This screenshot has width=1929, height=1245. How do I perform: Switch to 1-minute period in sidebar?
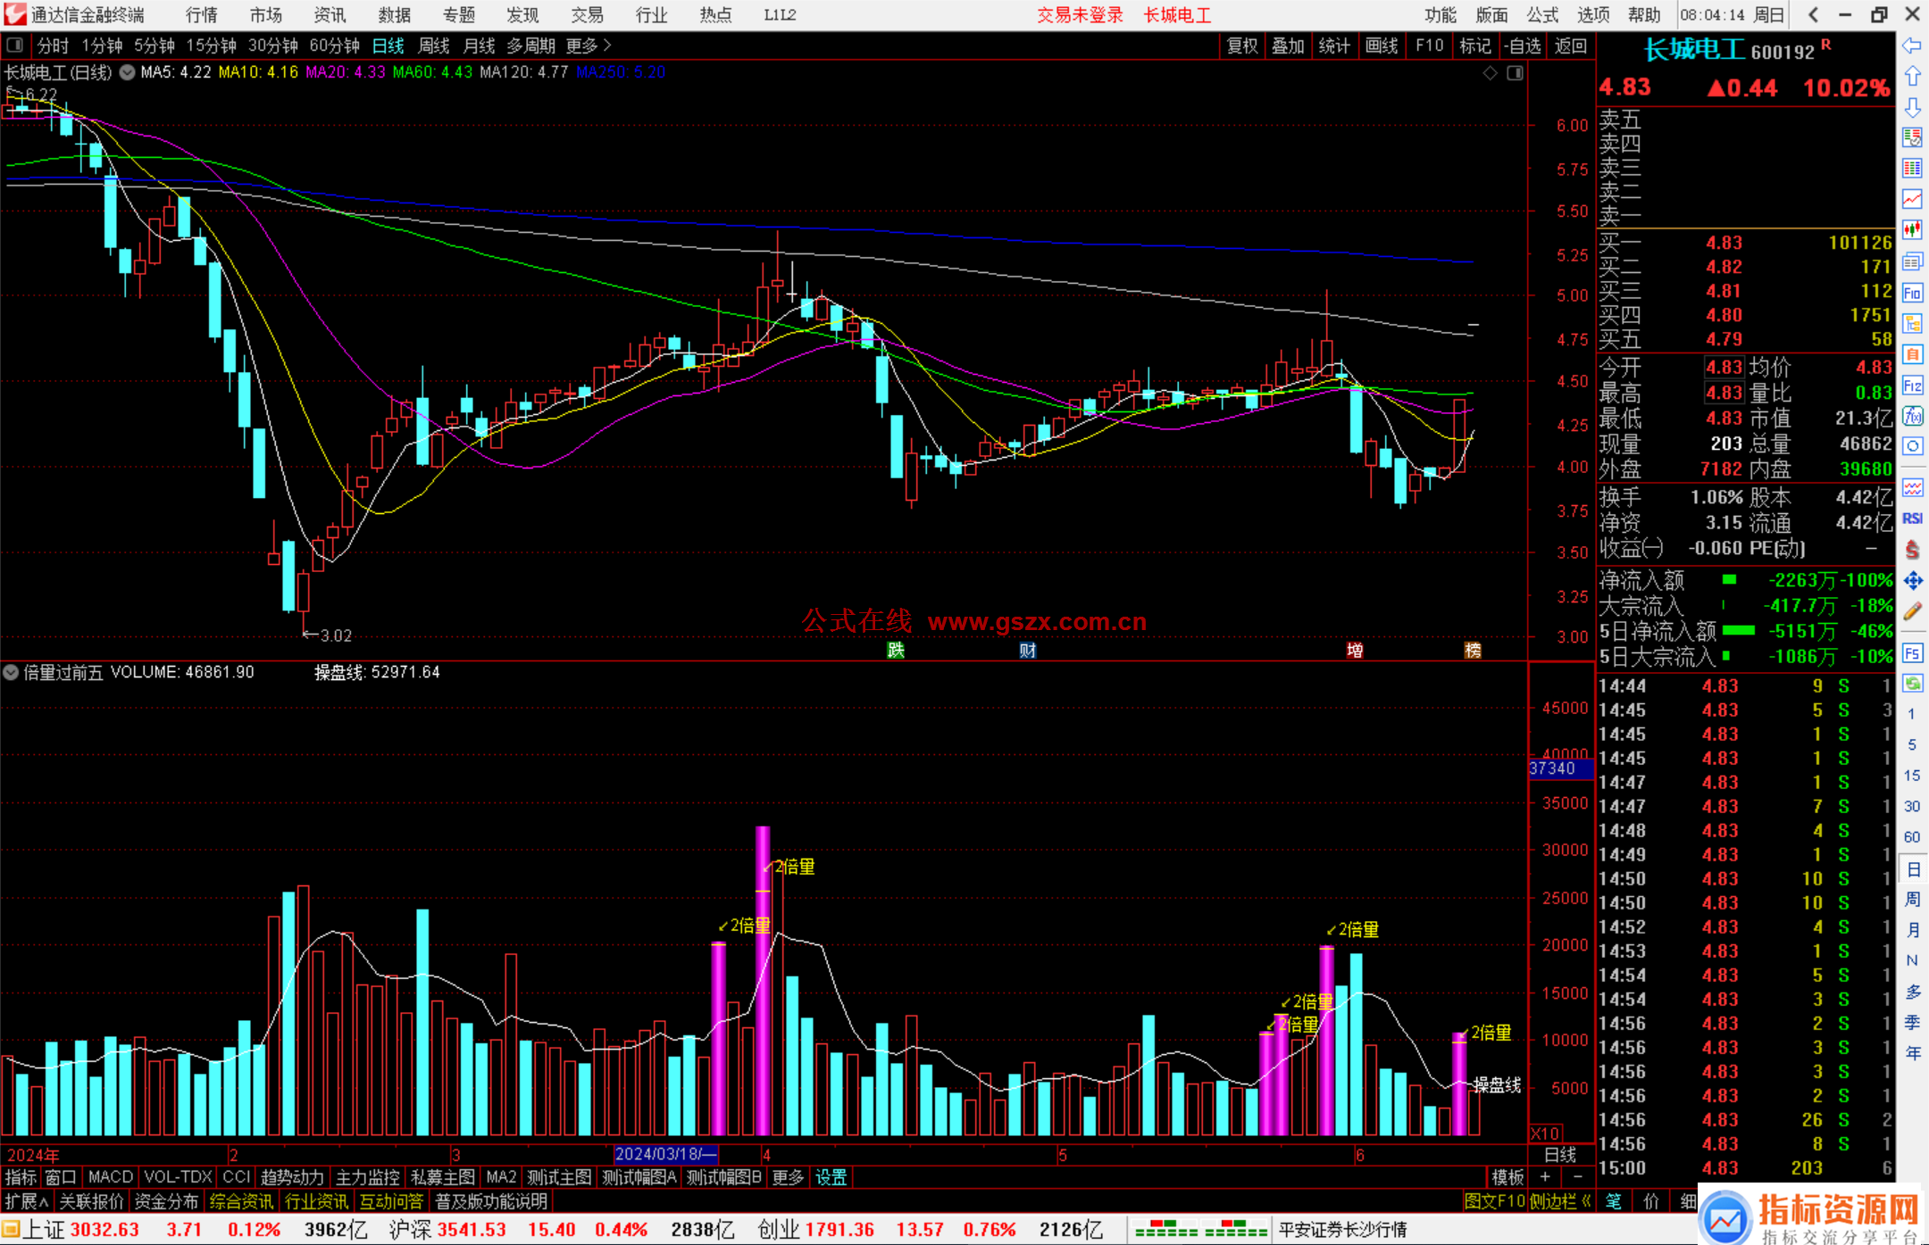pos(1911,714)
